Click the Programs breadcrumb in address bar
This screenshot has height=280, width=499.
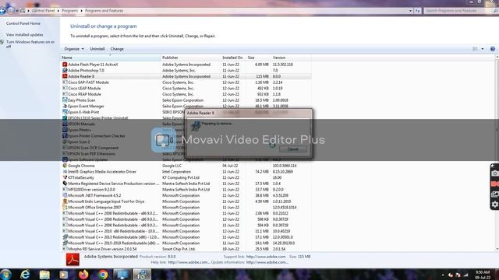coord(69,11)
